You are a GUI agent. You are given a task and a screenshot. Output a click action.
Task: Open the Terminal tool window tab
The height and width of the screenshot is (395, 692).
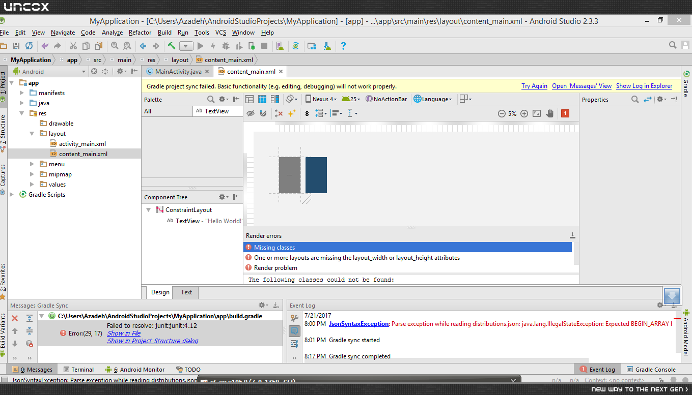click(78, 370)
